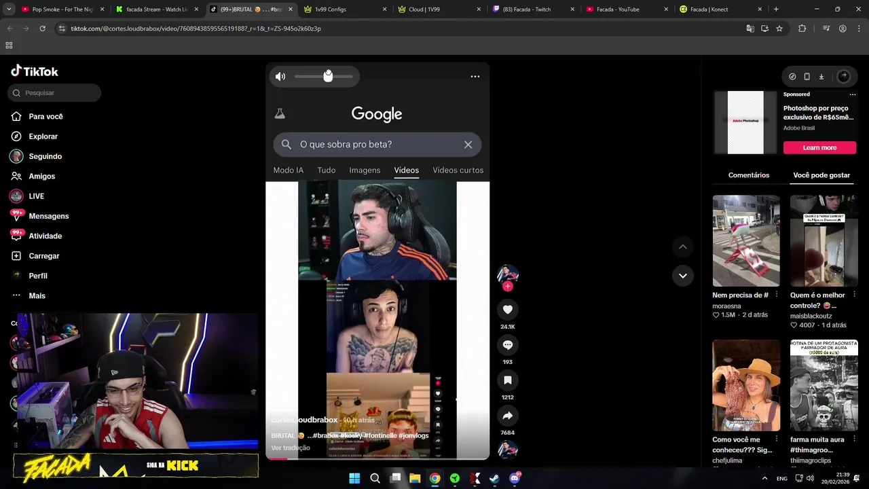Follow the creator with the red plus

(507, 286)
